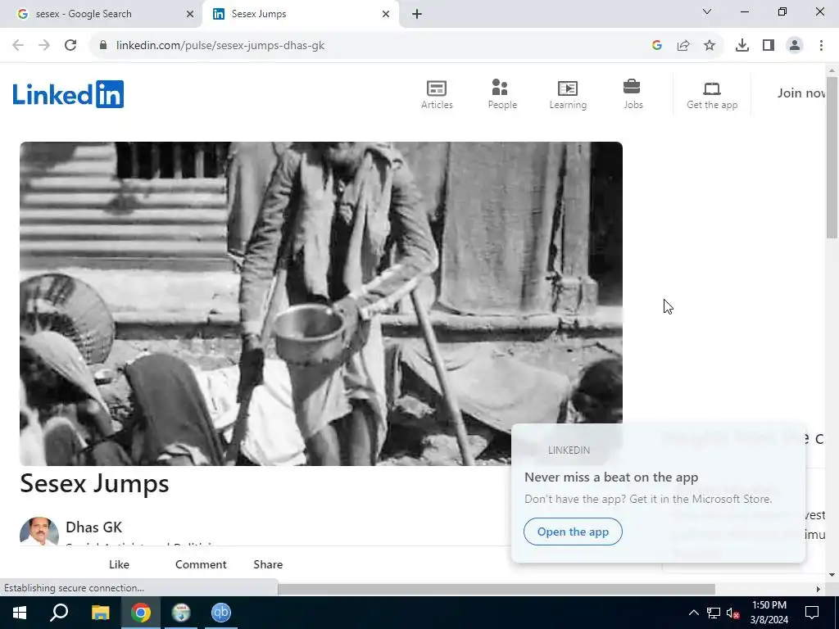Open the Jobs navigation icon
Viewport: 839px width, 629px height.
pos(633,95)
